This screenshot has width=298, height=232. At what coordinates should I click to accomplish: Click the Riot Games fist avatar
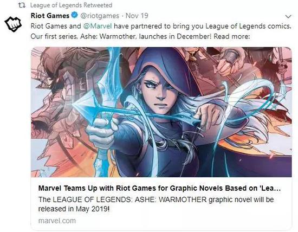13,24
